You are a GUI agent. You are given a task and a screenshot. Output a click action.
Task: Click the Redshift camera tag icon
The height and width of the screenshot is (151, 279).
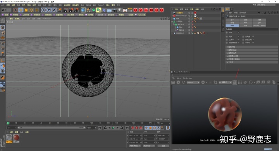click(x=195, y=13)
